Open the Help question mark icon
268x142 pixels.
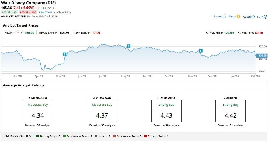[266, 17]
